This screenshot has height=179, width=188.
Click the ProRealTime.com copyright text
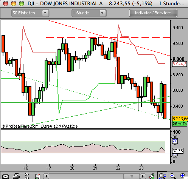tap(20, 126)
